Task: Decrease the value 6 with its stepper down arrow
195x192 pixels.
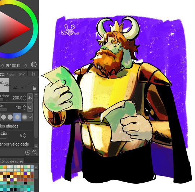Action: click(25, 137)
